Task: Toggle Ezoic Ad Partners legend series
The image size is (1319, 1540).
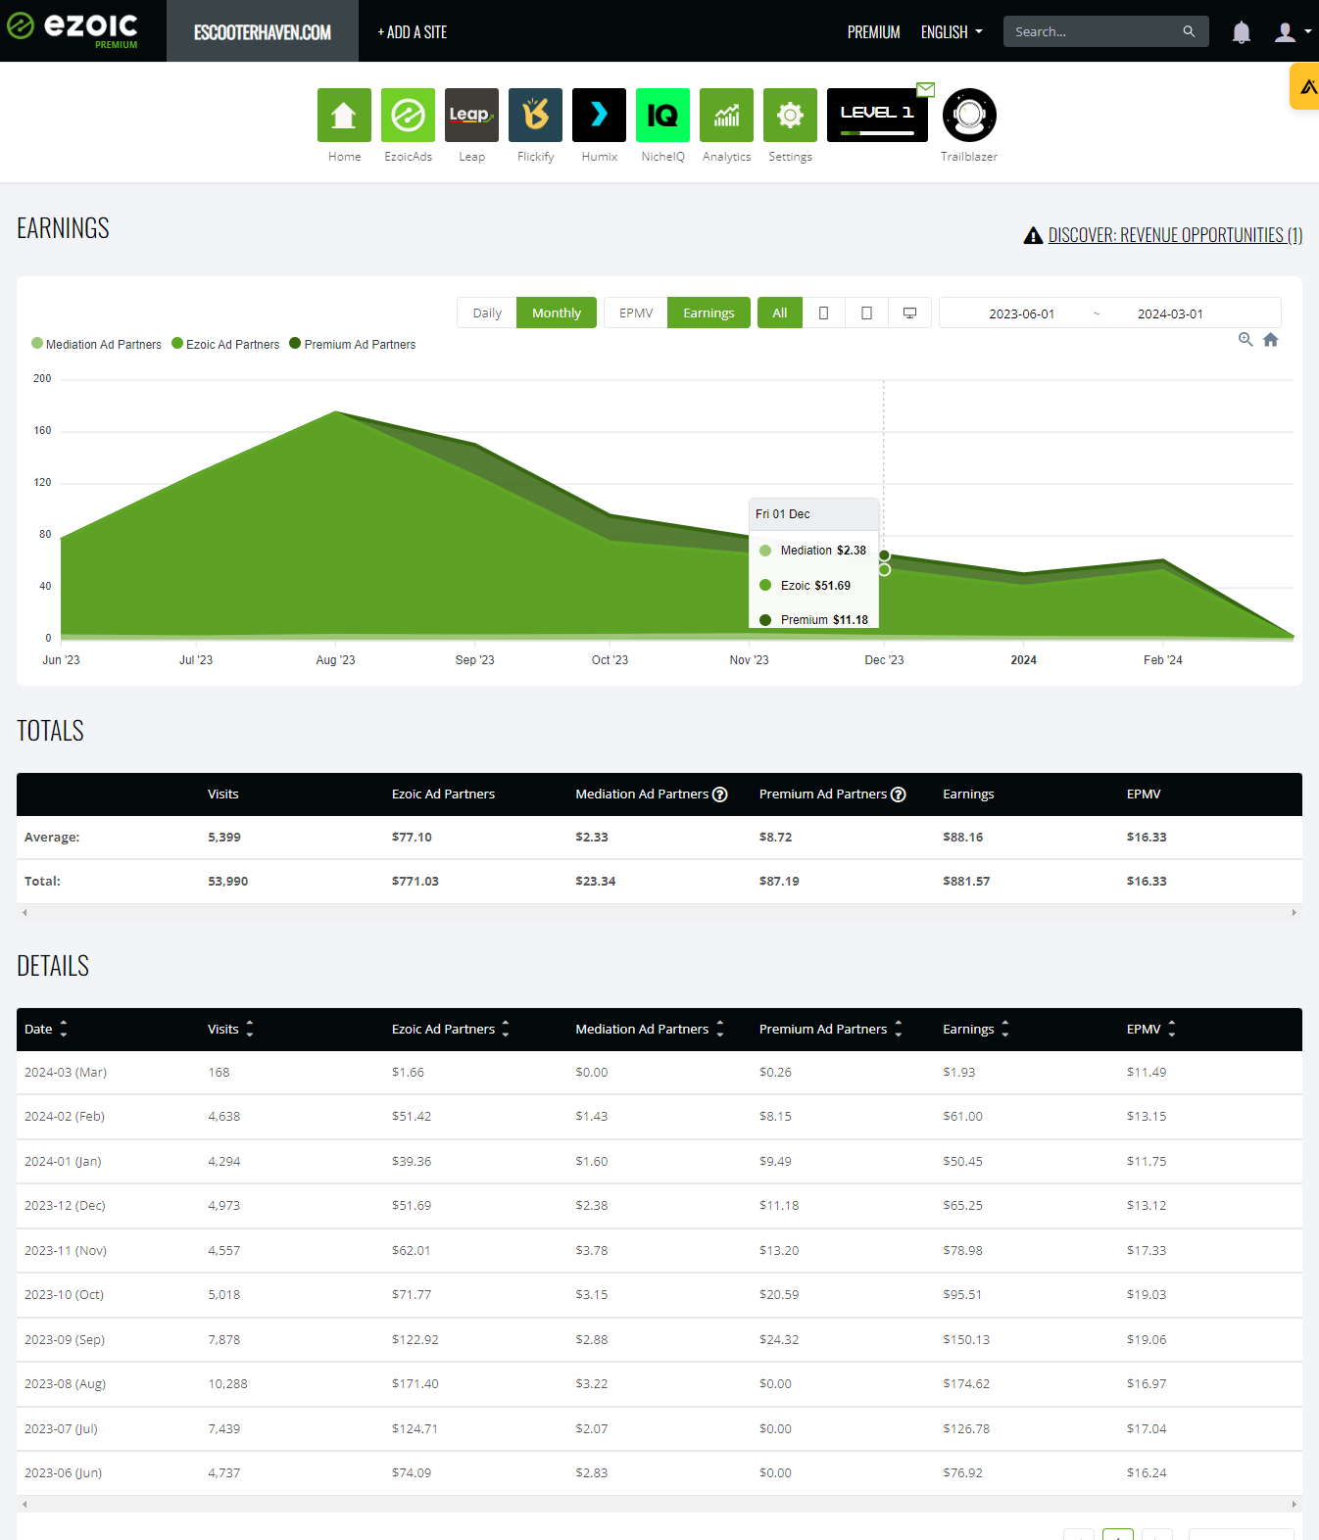Action: [x=225, y=344]
